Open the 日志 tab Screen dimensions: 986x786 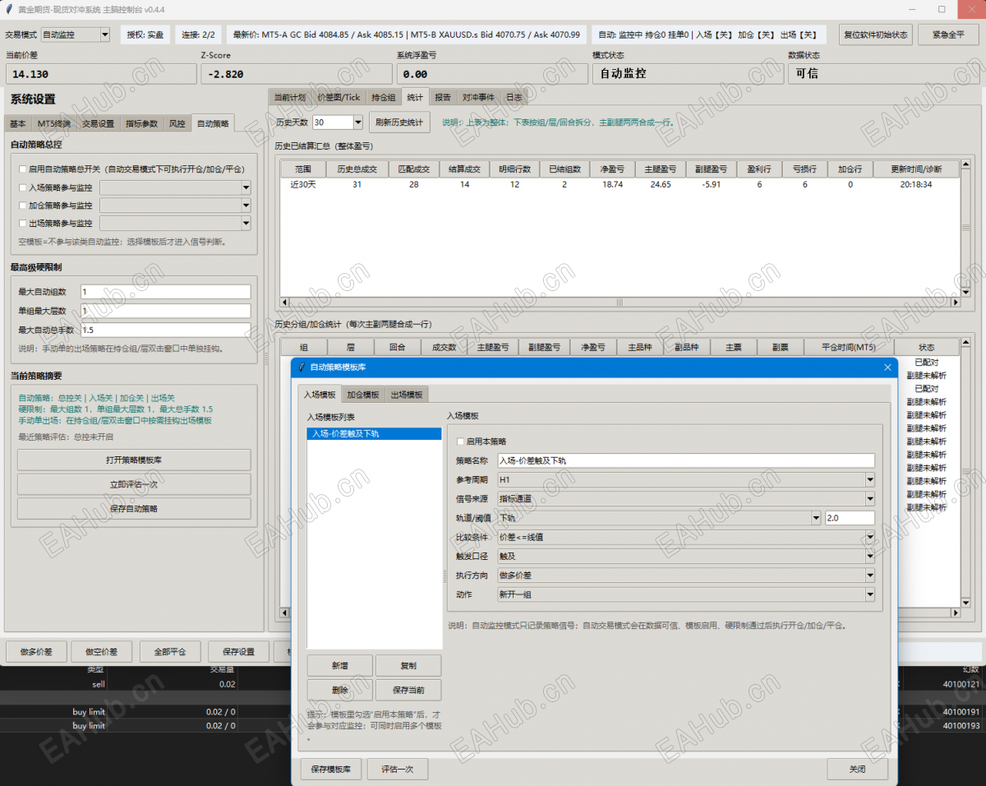[514, 97]
